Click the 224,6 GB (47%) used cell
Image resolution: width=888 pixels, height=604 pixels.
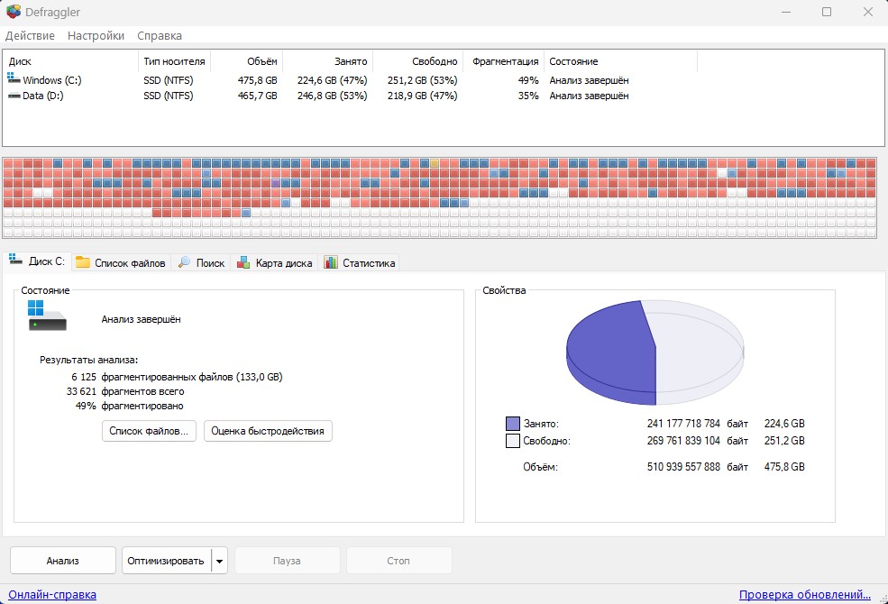tap(332, 80)
